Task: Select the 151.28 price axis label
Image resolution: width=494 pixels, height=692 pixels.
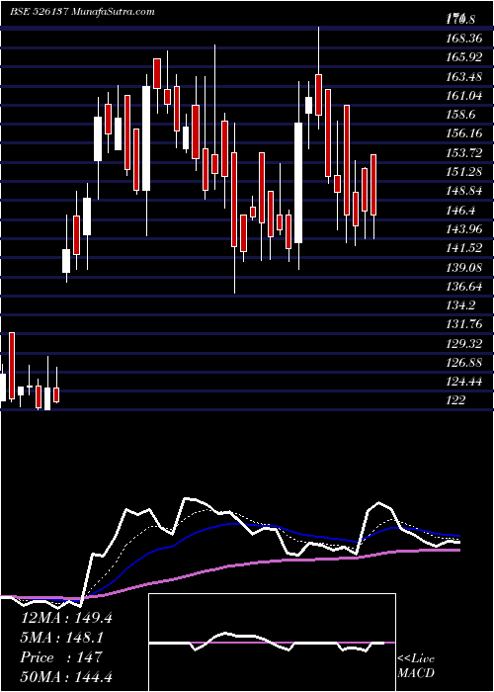Action: [463, 172]
